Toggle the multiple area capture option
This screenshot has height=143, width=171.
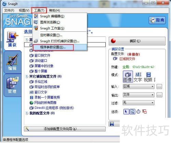click(145, 112)
